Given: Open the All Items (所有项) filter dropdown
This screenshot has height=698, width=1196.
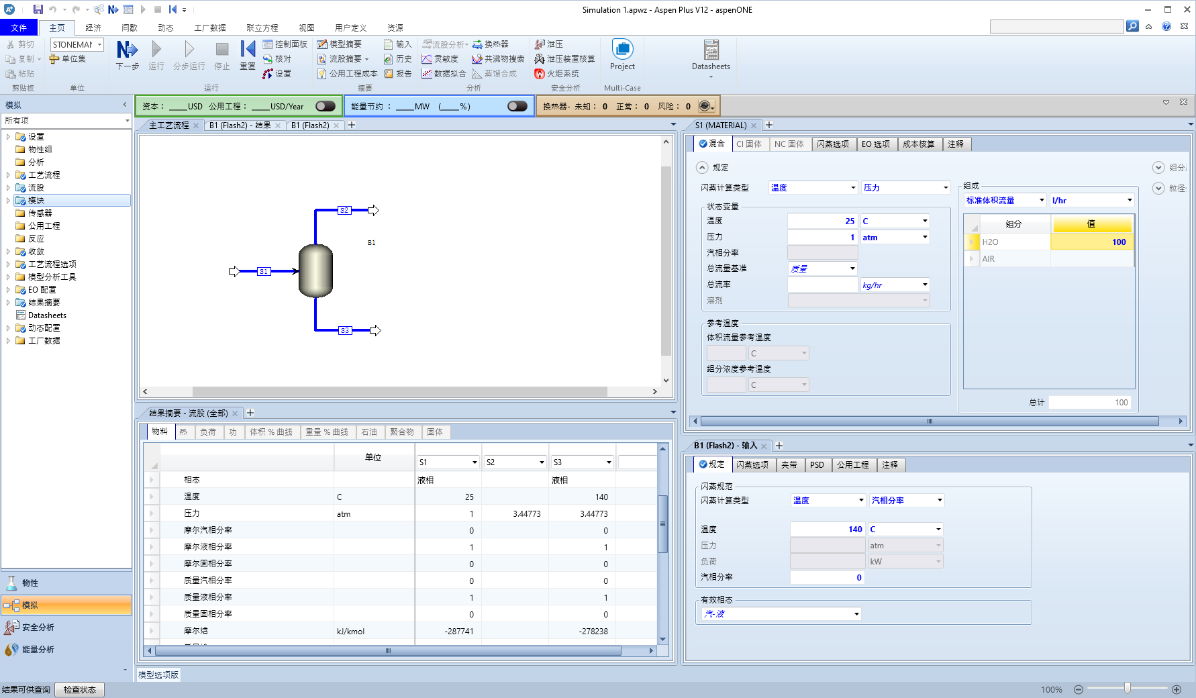Looking at the screenshot, I should click(127, 121).
